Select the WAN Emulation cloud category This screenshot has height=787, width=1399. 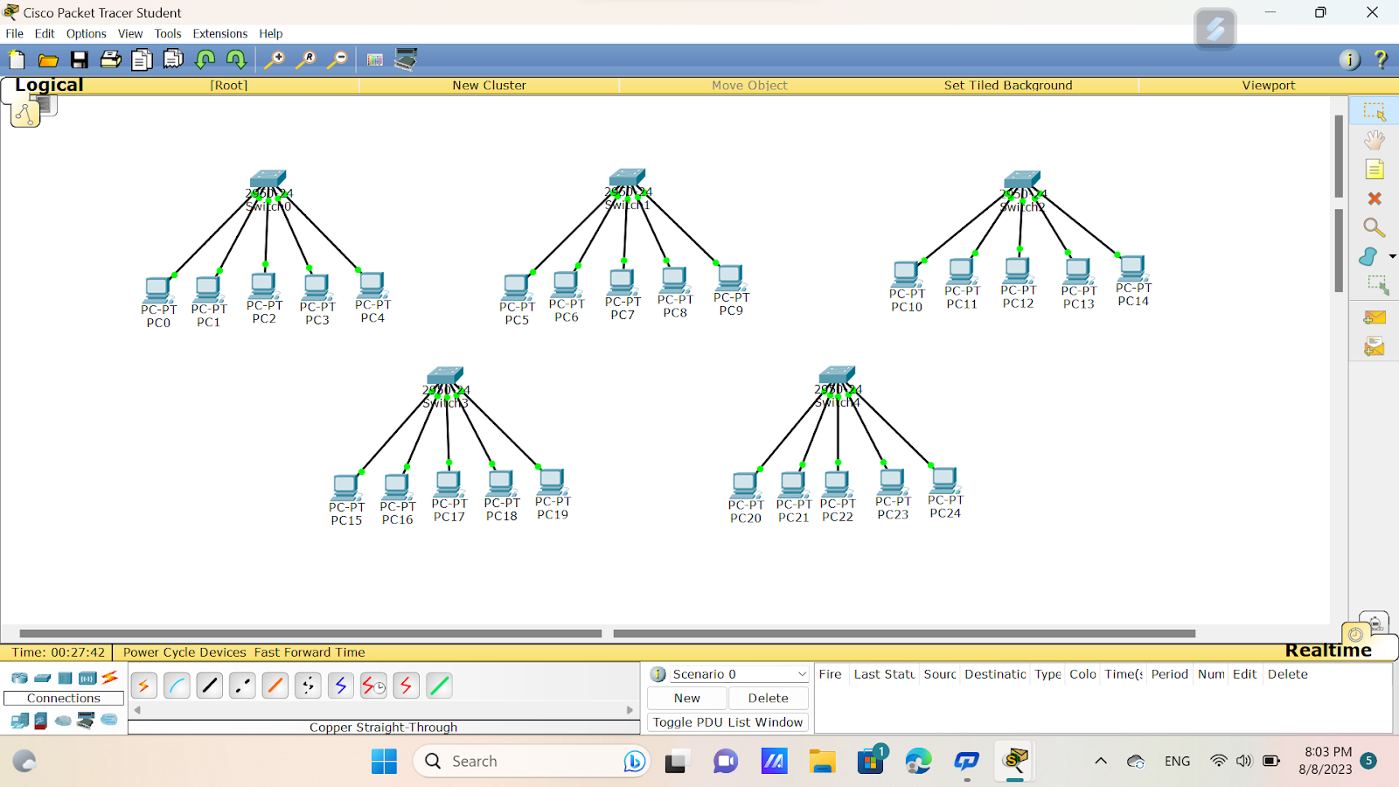click(x=63, y=721)
